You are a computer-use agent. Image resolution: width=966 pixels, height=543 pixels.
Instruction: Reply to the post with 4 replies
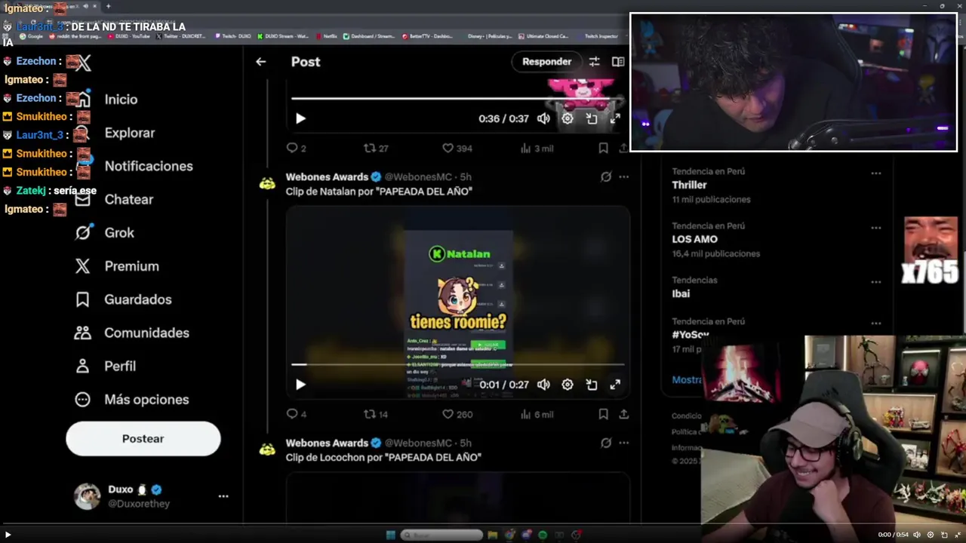click(296, 414)
